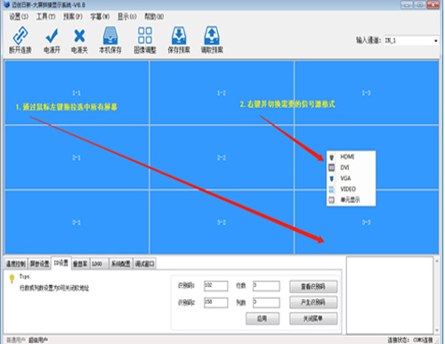Click the 识别码1 input field

[215, 286]
